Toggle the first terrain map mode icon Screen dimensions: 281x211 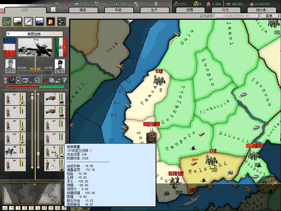5,208
